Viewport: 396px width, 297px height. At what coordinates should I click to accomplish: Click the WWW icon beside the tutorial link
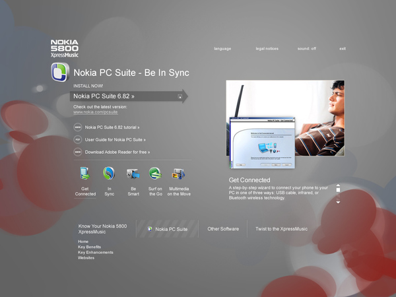(x=78, y=127)
